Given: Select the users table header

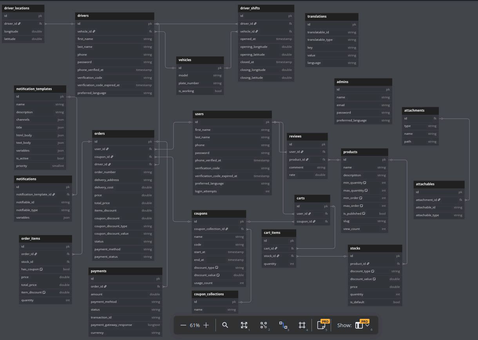Looking at the screenshot, I should [x=232, y=114].
